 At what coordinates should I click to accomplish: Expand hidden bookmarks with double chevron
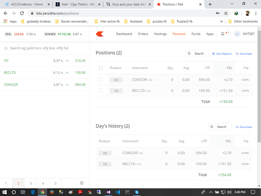221,21
